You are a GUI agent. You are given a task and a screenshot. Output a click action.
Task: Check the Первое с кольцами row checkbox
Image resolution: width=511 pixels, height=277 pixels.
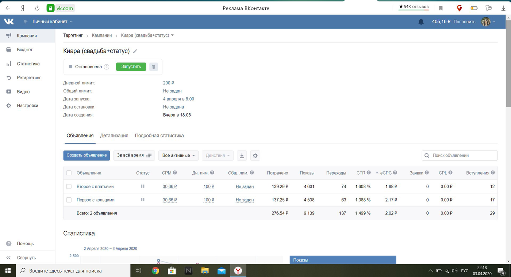69,200
